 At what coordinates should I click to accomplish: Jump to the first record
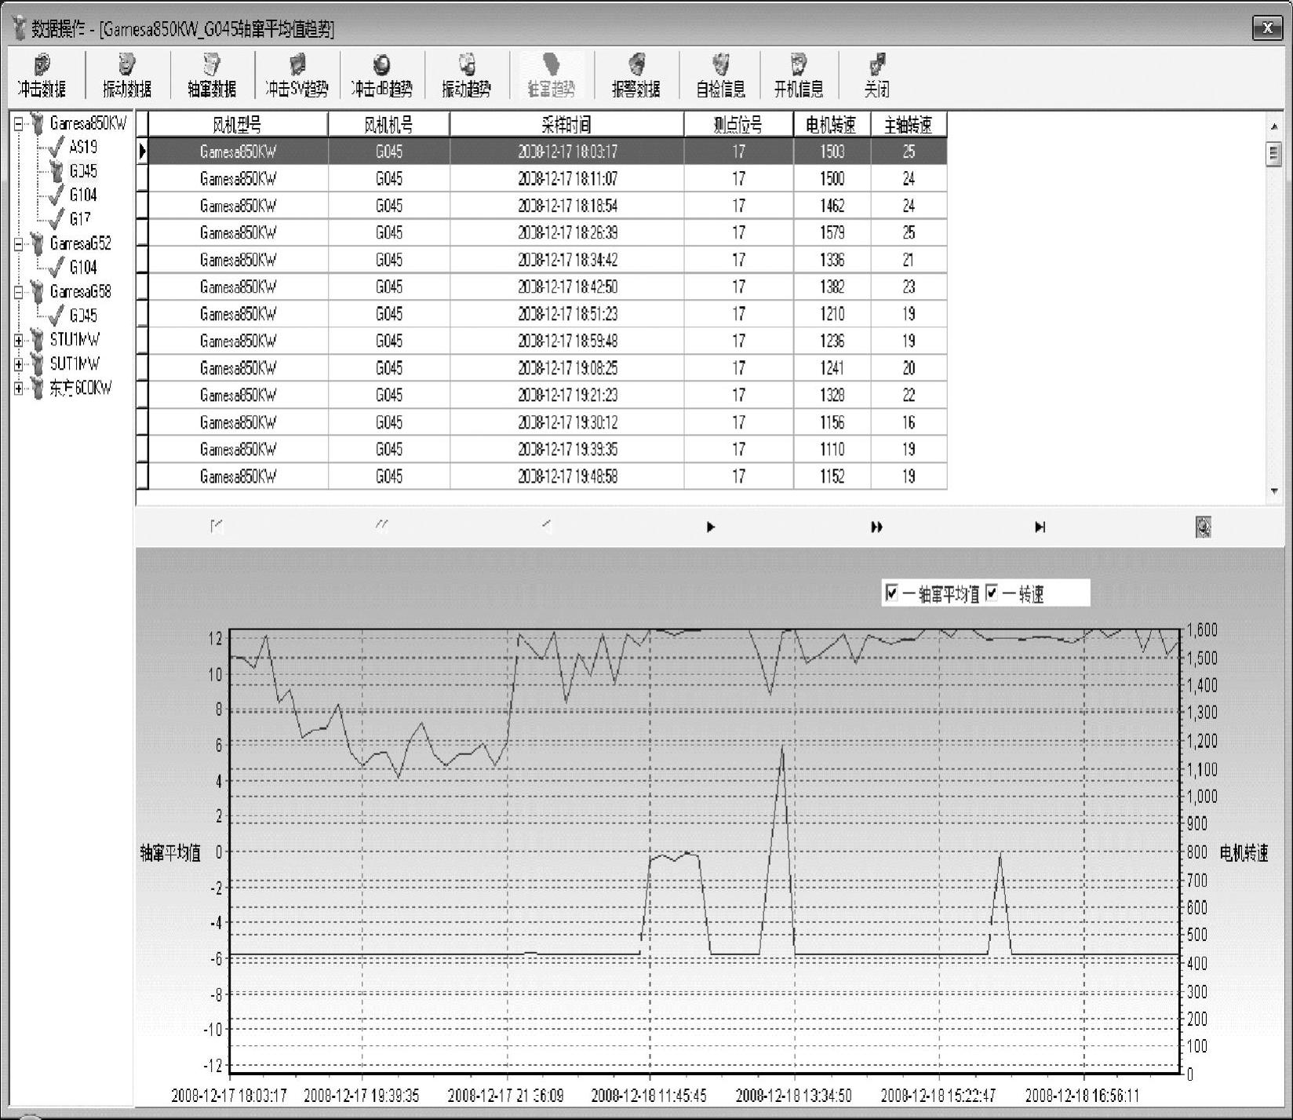coord(217,527)
